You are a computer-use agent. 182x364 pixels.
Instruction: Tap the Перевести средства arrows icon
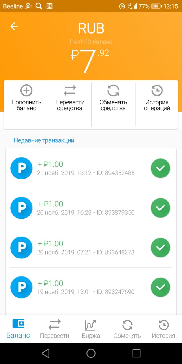coord(70,91)
